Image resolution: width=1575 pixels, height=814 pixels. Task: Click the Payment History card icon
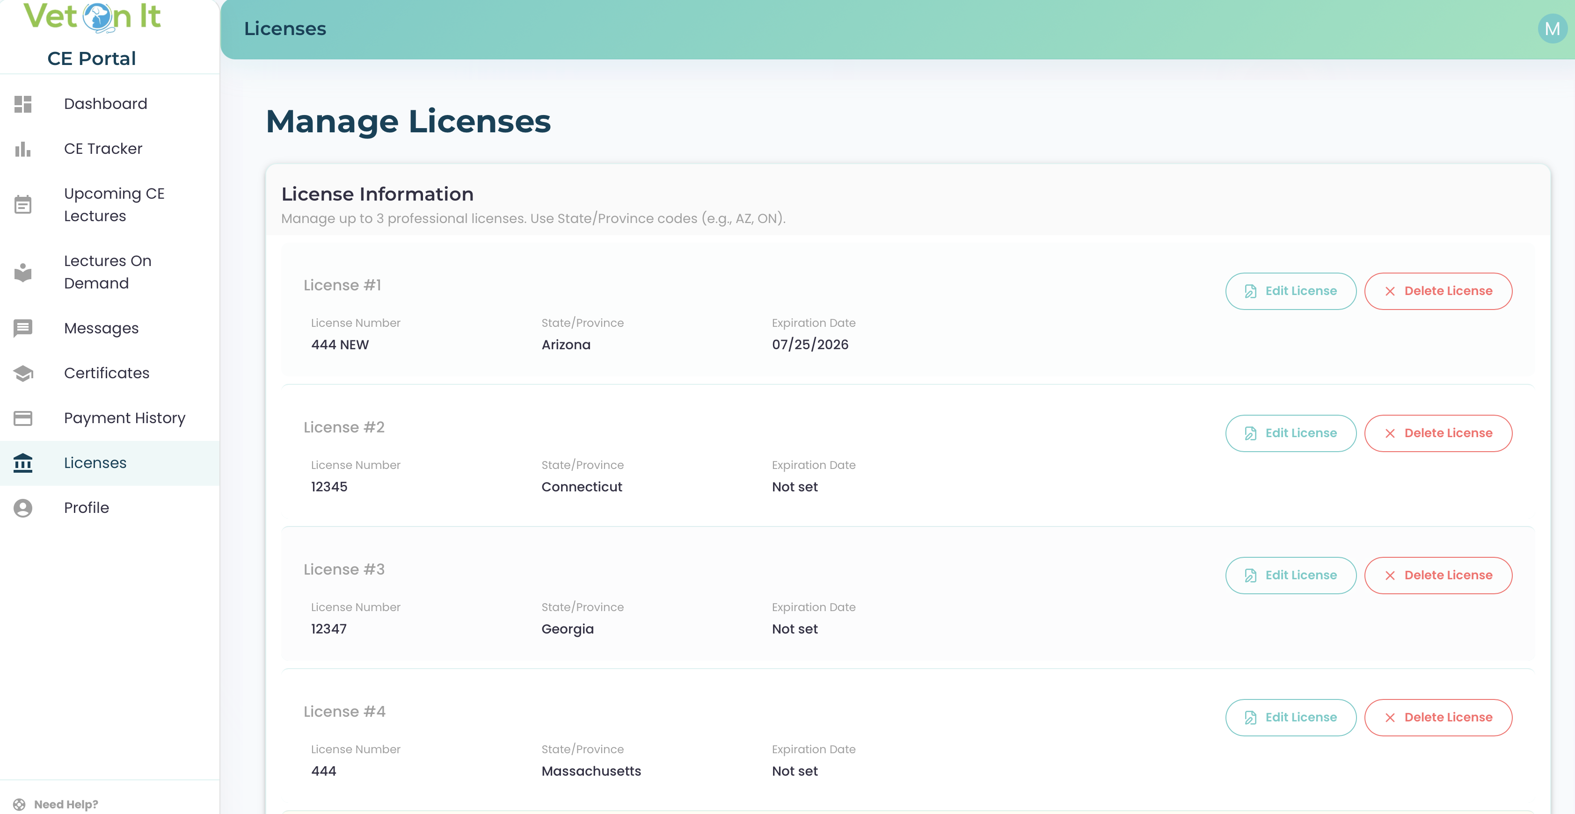[x=22, y=418]
